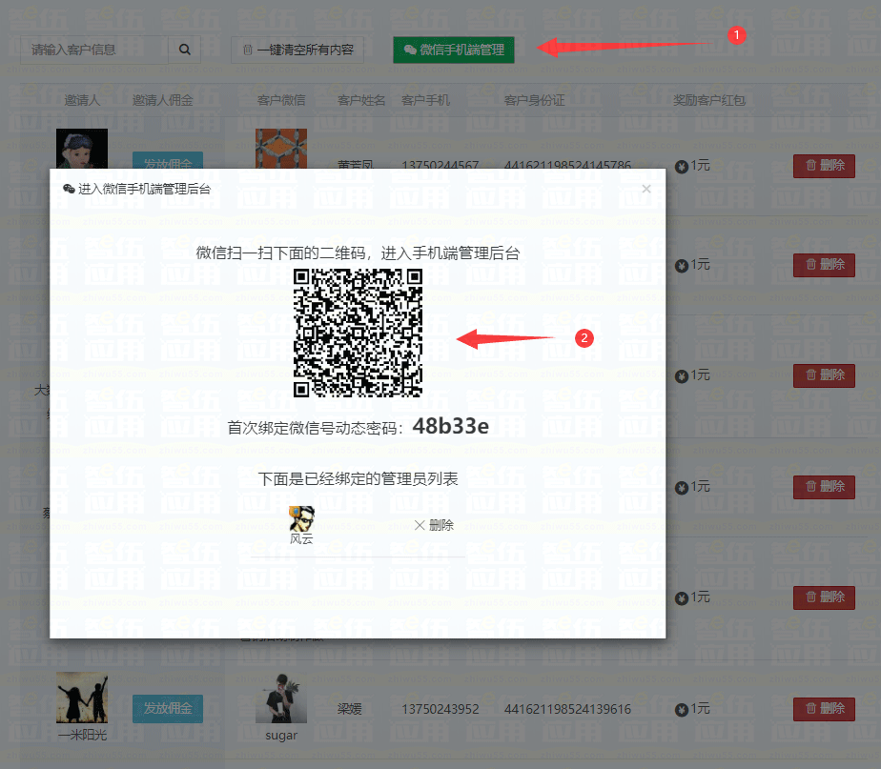Viewport: 881px width, 769px height.
Task: Click the WeChat icon in dialog title
Action: tap(69, 189)
